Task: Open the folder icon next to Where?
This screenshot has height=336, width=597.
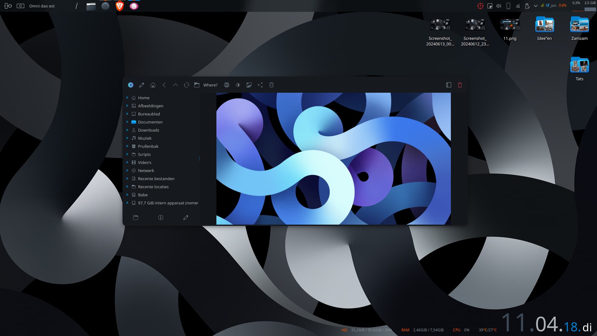Action: click(197, 85)
